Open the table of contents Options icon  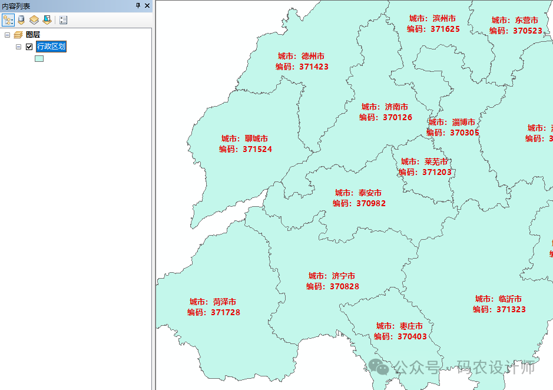point(63,20)
